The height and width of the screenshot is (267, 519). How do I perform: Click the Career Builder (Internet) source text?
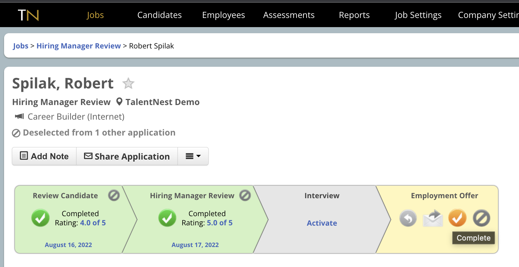click(76, 117)
